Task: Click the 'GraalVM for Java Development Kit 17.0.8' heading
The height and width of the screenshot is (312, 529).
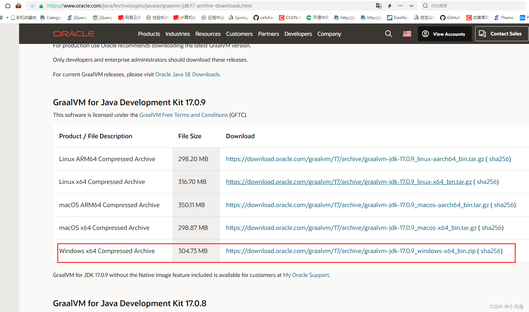Action: click(130, 303)
